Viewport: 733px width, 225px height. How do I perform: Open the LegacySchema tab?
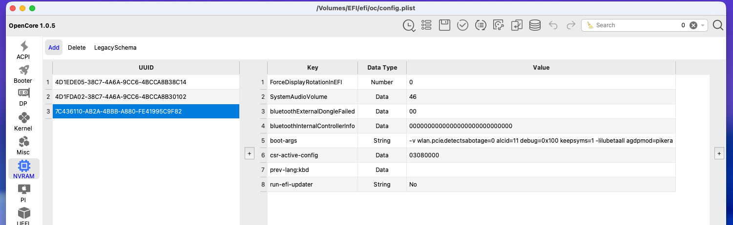[x=115, y=48]
